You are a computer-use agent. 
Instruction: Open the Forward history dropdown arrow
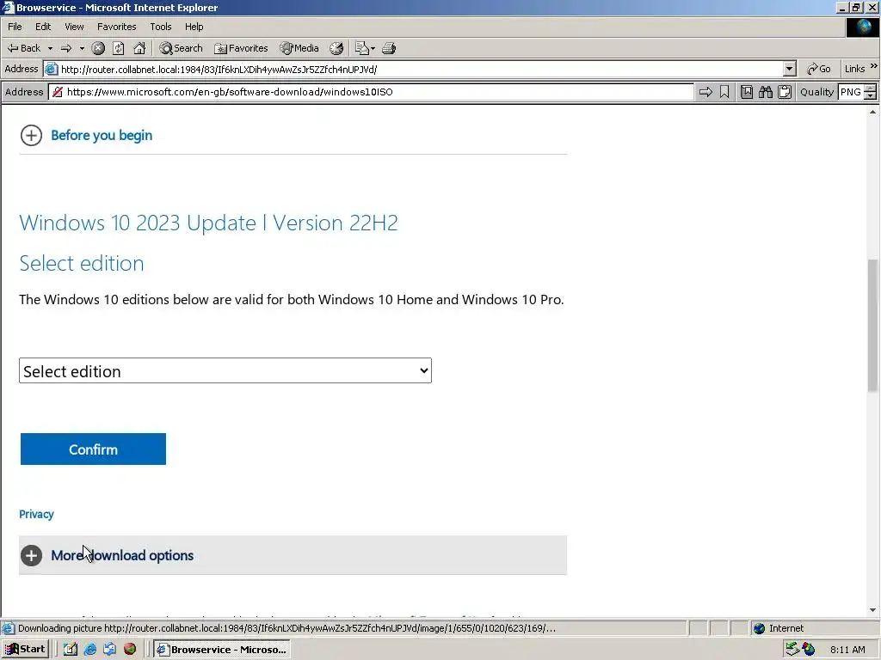(82, 49)
